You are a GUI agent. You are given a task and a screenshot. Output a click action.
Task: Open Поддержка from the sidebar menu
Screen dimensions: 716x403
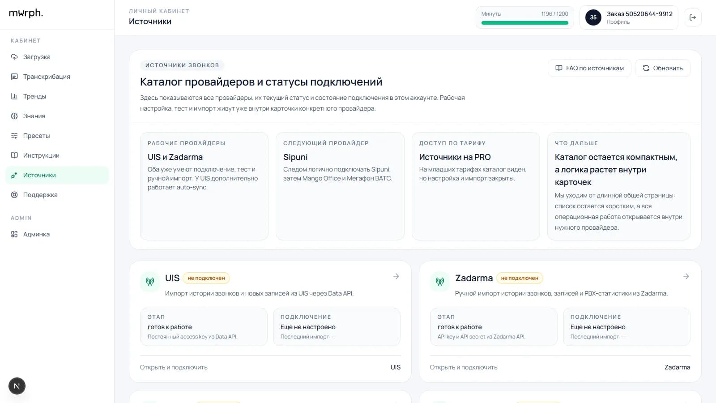tap(40, 195)
